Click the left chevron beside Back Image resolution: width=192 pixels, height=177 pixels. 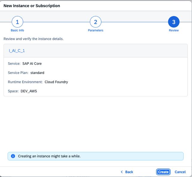tap(122, 172)
